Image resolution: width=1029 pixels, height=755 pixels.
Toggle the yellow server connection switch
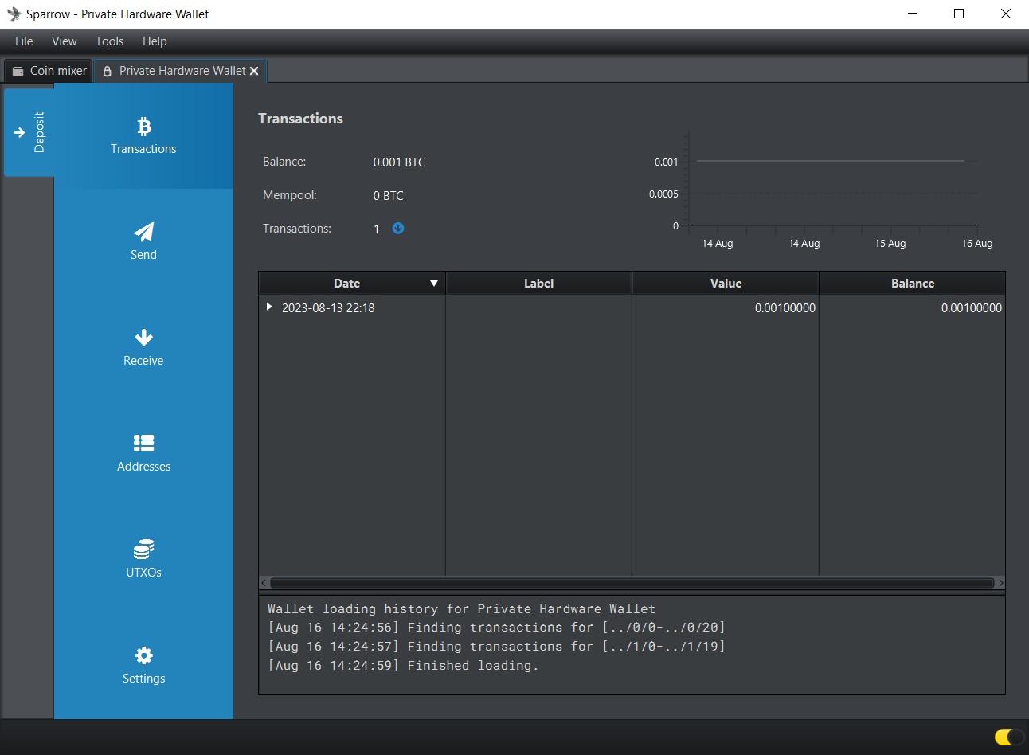click(1008, 737)
